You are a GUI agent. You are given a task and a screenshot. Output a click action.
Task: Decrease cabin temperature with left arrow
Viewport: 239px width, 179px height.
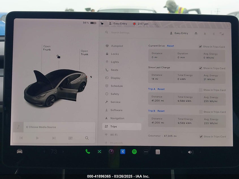[44, 151]
